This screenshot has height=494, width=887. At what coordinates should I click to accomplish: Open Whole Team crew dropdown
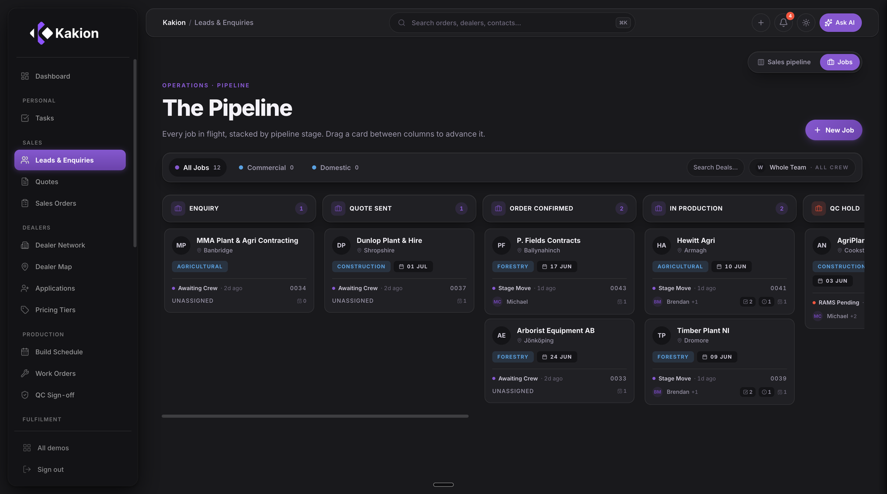click(x=802, y=167)
